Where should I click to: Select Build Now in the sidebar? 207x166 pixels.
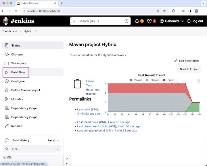tap(18, 72)
